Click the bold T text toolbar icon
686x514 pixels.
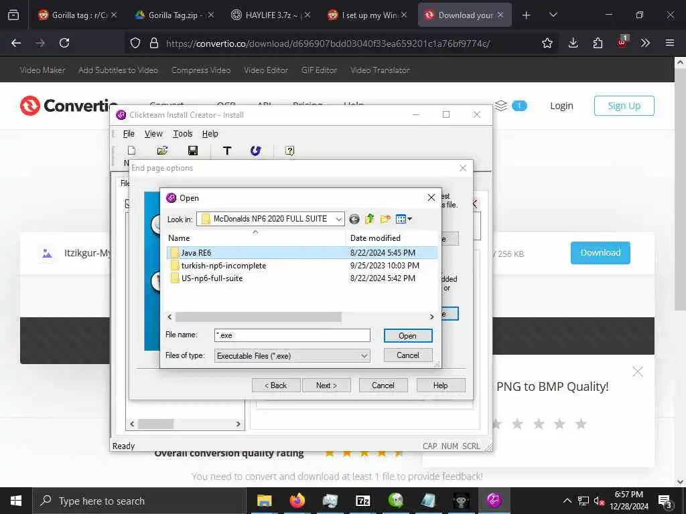coord(227,151)
